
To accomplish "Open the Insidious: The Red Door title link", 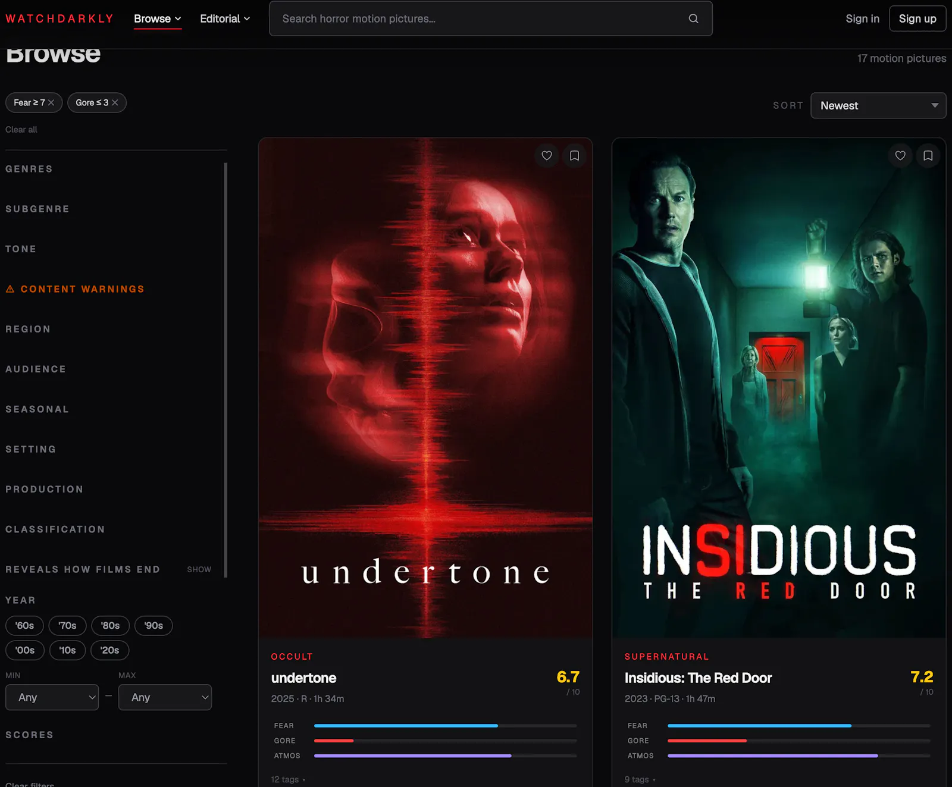I will (698, 678).
